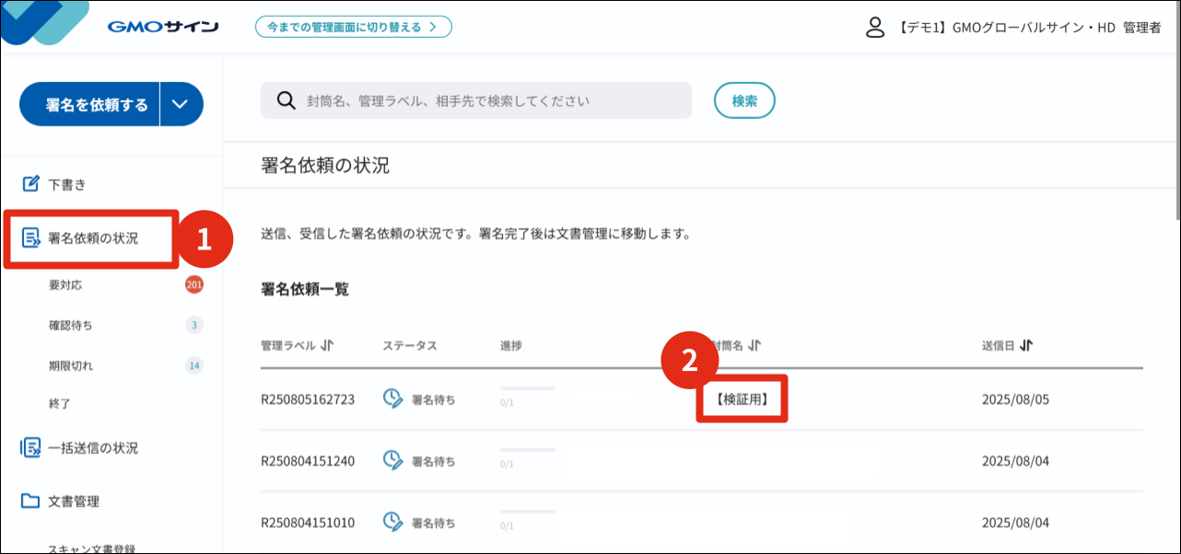Screen dimensions: 1181x554
Task: Click 署名待ち status icon for R250805162723
Action: click(393, 399)
